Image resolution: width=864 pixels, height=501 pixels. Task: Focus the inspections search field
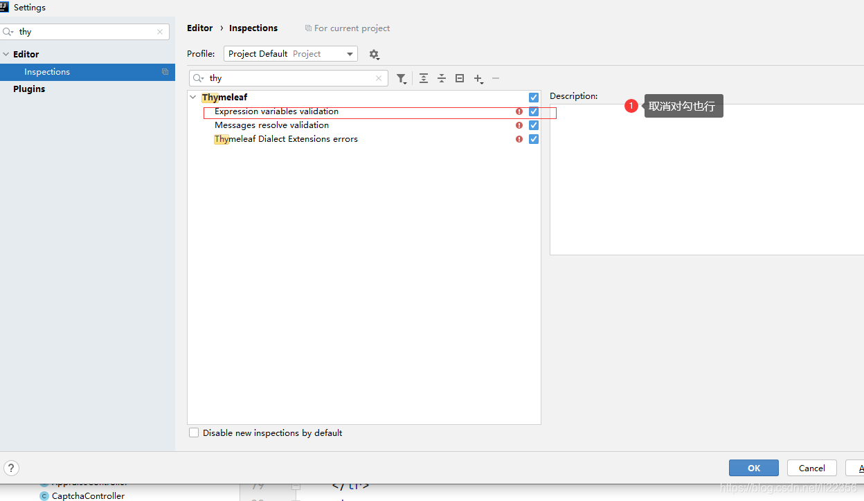click(289, 78)
